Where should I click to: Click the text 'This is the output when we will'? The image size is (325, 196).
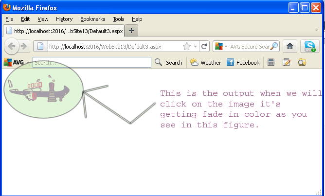pyautogui.click(x=241, y=93)
